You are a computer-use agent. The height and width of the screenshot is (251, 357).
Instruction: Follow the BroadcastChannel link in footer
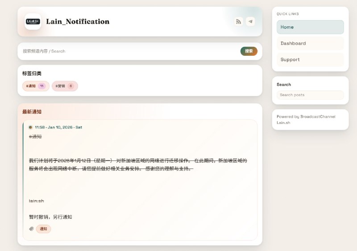coord(318,116)
